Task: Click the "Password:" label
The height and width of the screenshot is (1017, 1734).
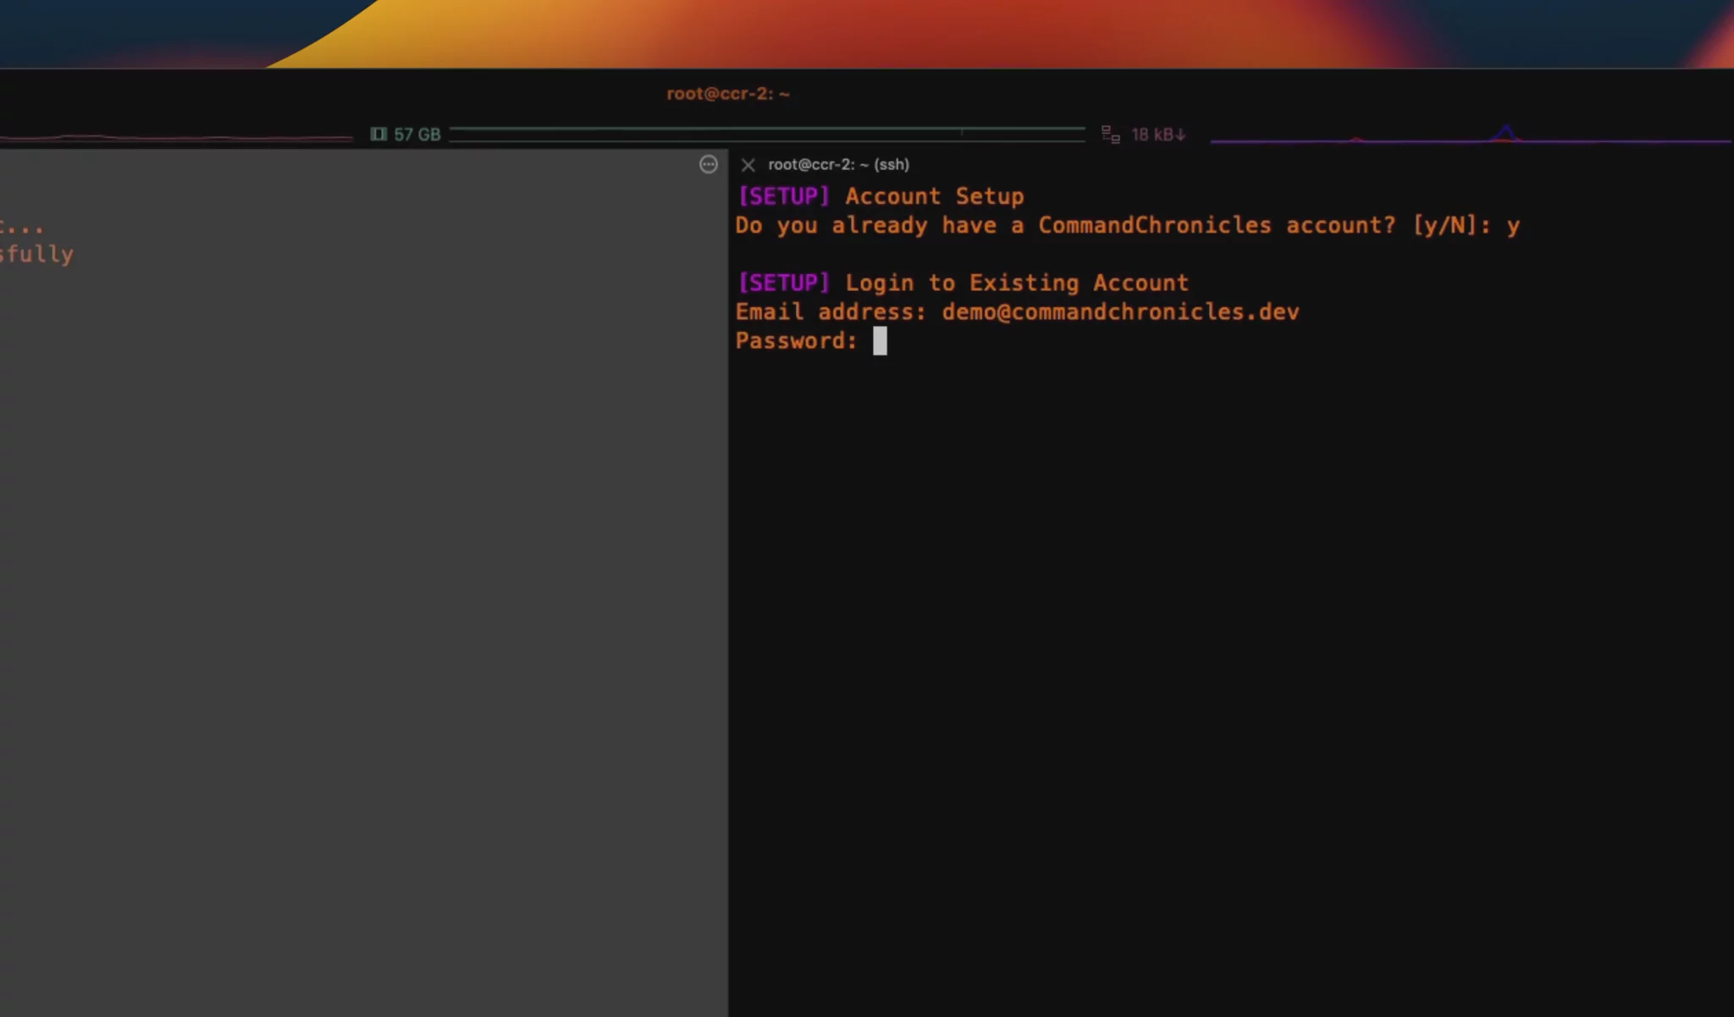Action: (796, 340)
